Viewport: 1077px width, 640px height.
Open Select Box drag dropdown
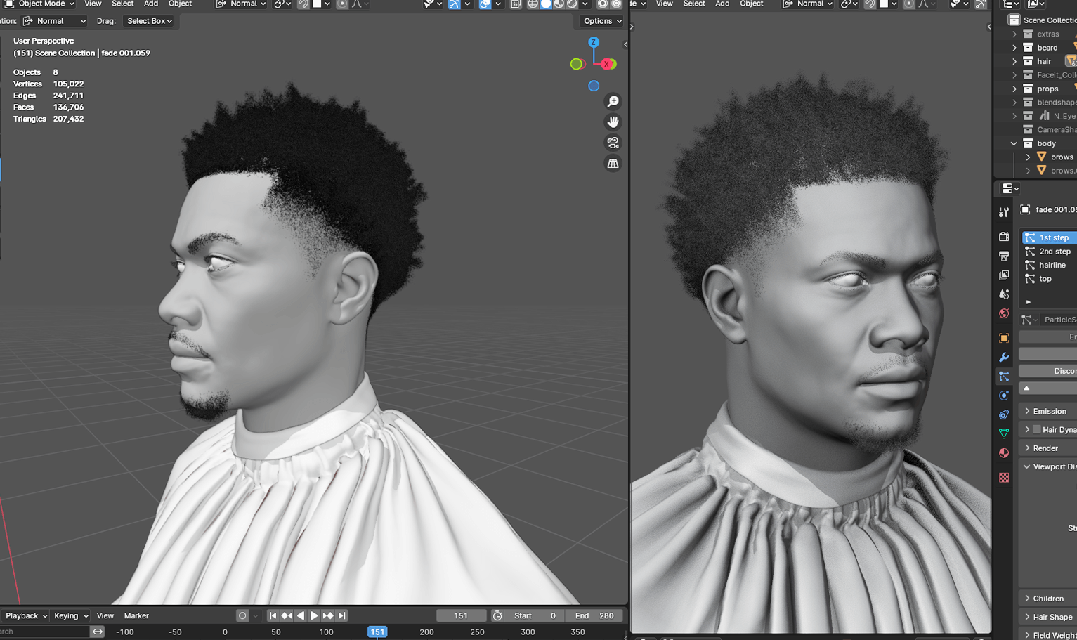pyautogui.click(x=149, y=21)
